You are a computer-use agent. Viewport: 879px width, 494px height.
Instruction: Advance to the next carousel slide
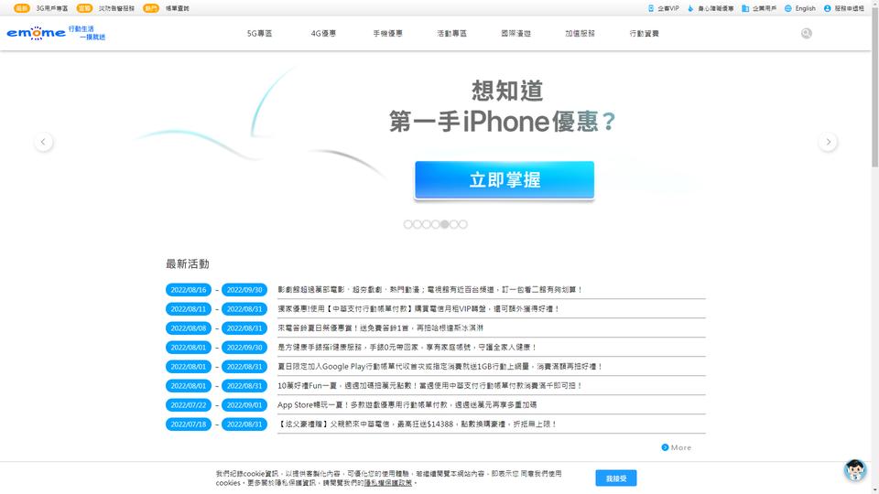(828, 143)
